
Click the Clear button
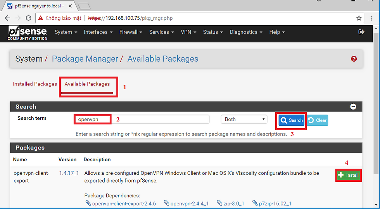(318, 120)
